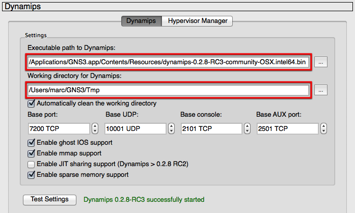Adjust the Base console stepper arrows
355x213 pixels.
247,128
